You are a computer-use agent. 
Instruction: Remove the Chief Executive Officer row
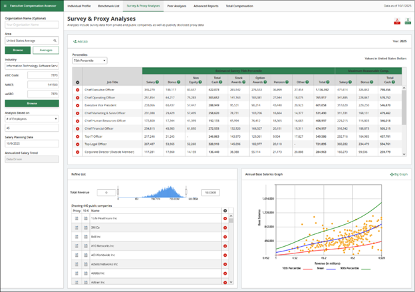[78, 88]
